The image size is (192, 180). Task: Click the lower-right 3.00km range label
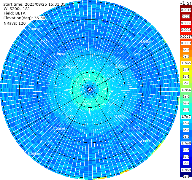pos(134,129)
